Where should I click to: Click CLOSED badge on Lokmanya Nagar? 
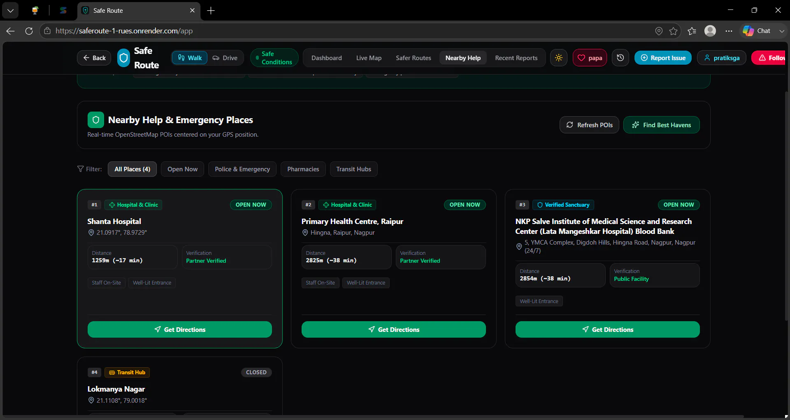(x=256, y=372)
